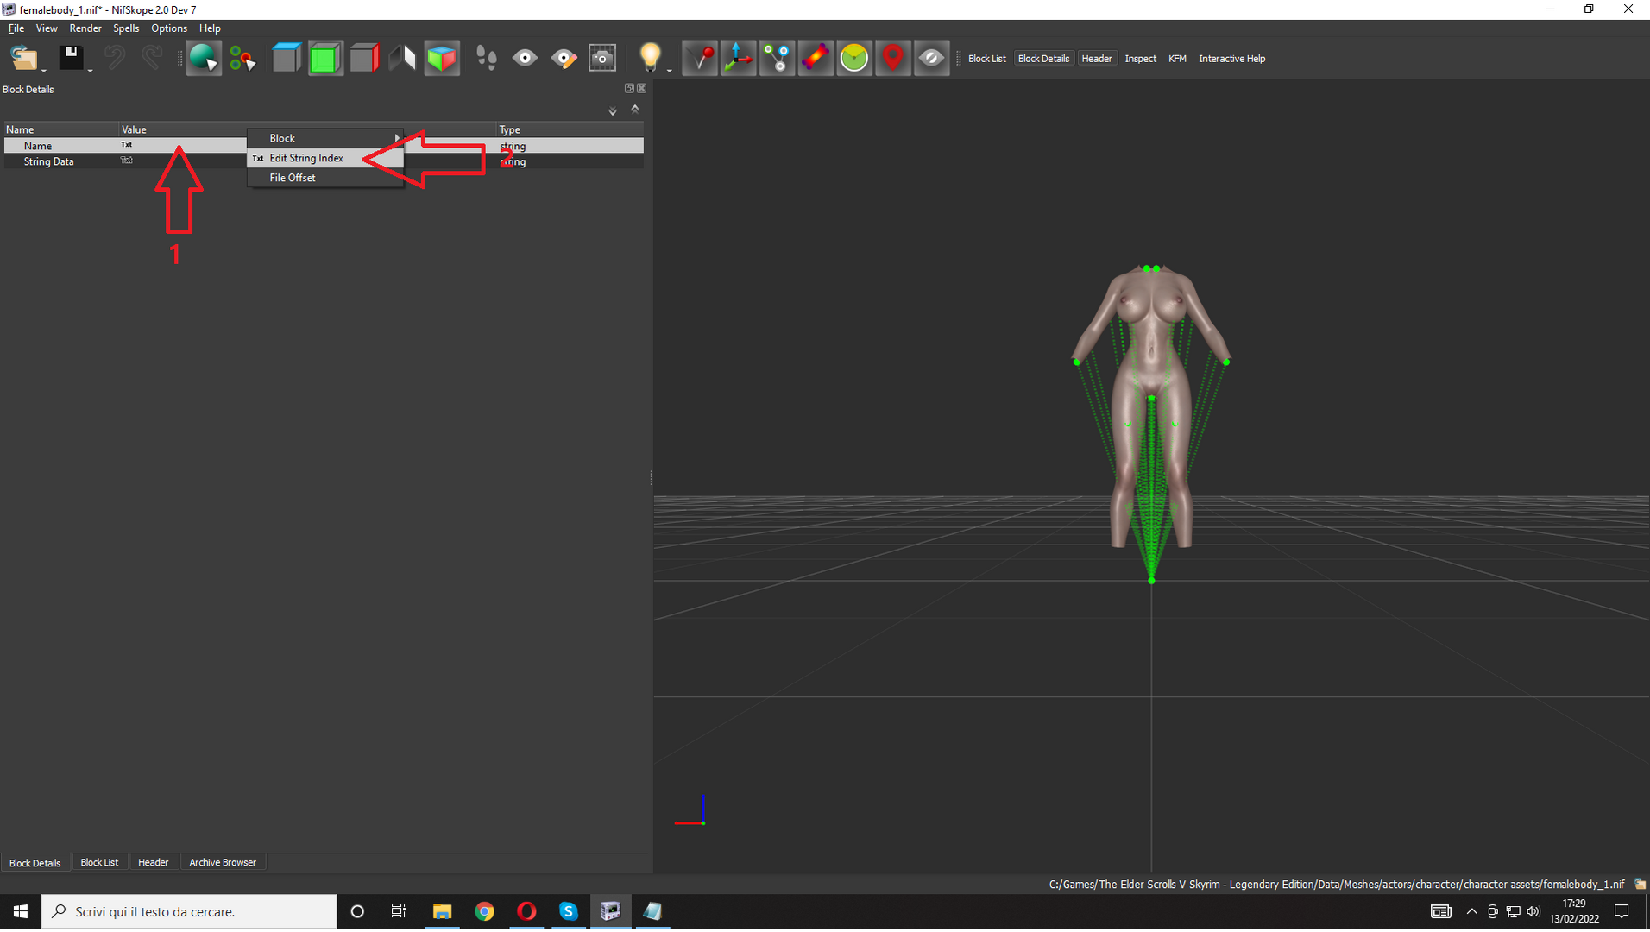Toggle the red-yellow bone rendering icon

[816, 58]
